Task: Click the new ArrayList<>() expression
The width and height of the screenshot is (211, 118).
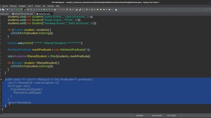Action: point(47,83)
